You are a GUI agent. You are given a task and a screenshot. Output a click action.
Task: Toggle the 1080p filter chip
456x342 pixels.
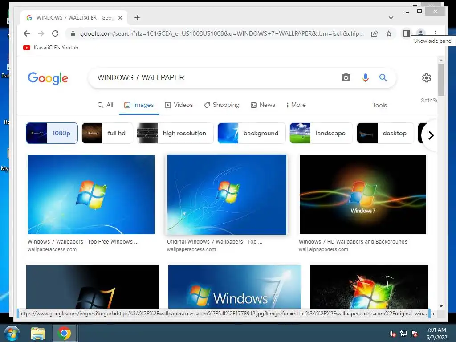coord(52,133)
